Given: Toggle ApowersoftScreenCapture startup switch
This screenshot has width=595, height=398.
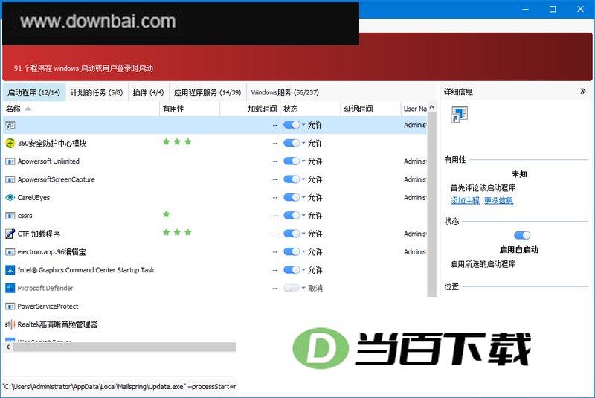Looking at the screenshot, I should point(292,179).
